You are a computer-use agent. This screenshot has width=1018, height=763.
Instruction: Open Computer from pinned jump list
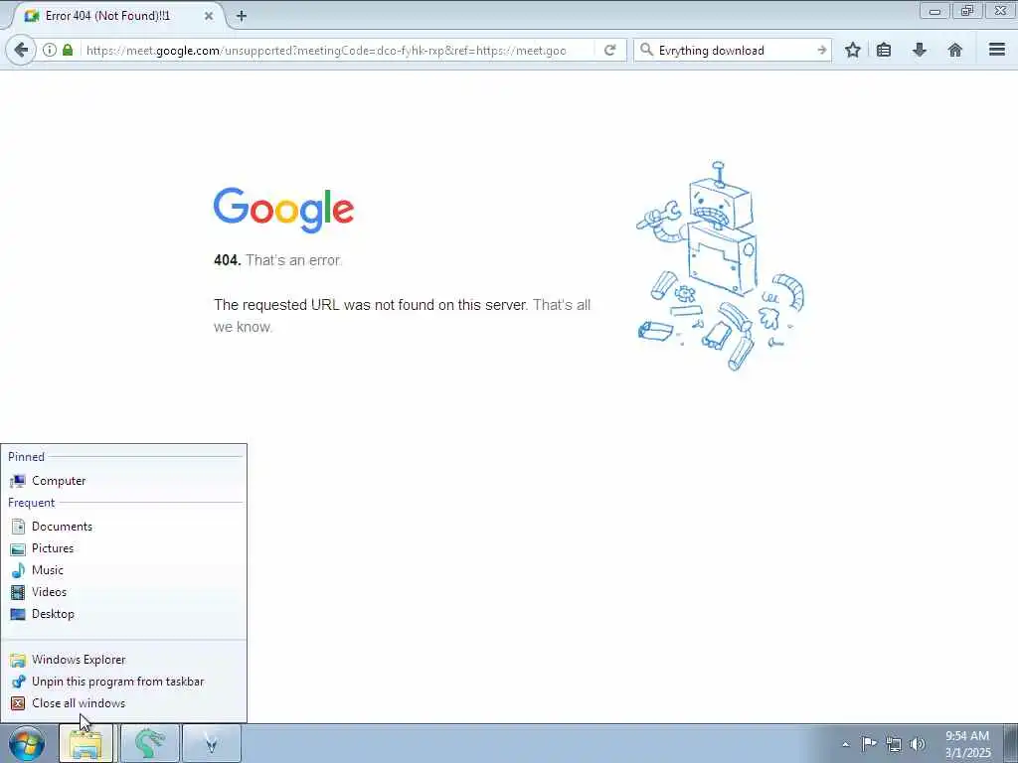(x=123, y=481)
